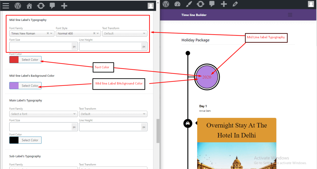317x169 pixels.
Task: Click the 2020 mid-line label circle
Action: pos(207,77)
